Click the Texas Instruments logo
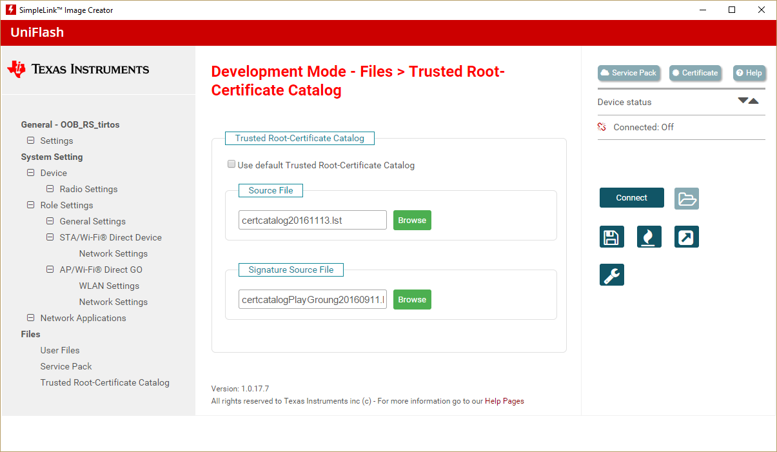 coord(78,69)
